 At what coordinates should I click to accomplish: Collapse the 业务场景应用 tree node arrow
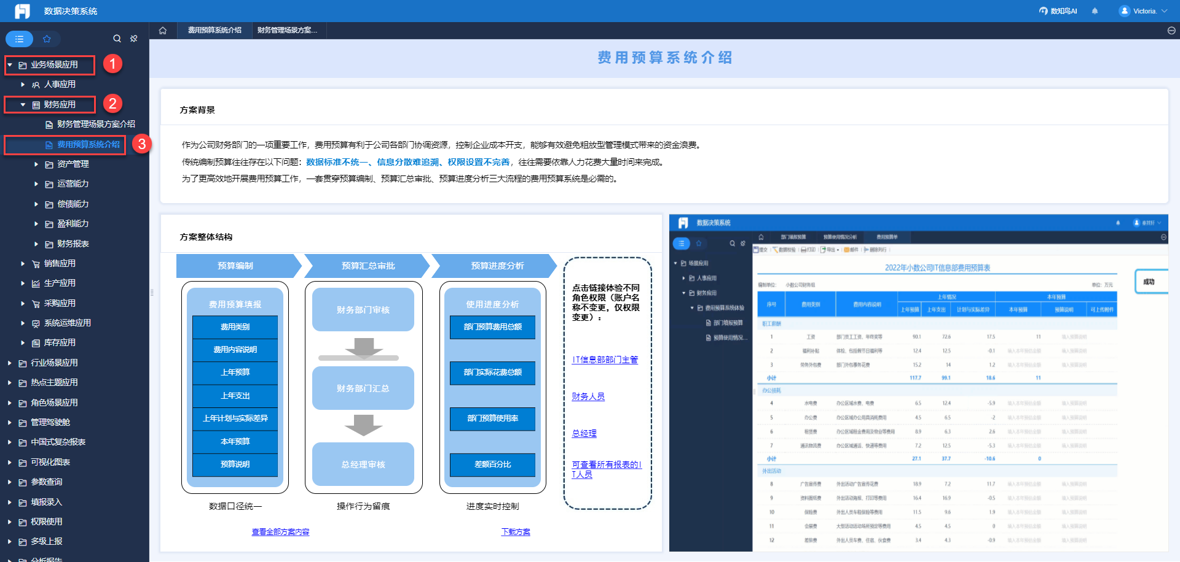10,64
